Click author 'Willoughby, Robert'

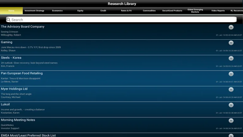[11, 35]
